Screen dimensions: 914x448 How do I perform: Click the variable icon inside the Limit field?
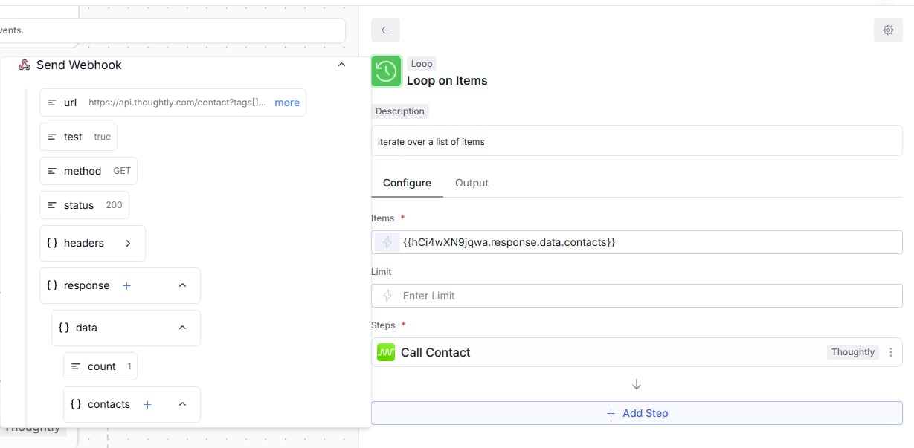(x=387, y=295)
